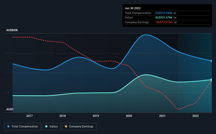Click the orange Company Earnings legend dot
The height and width of the screenshot is (134, 216).
66,126
